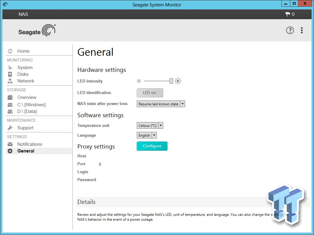Image resolution: width=314 pixels, height=235 pixels.
Task: Open the C:\ [Windows] storage link
Action: (32, 104)
